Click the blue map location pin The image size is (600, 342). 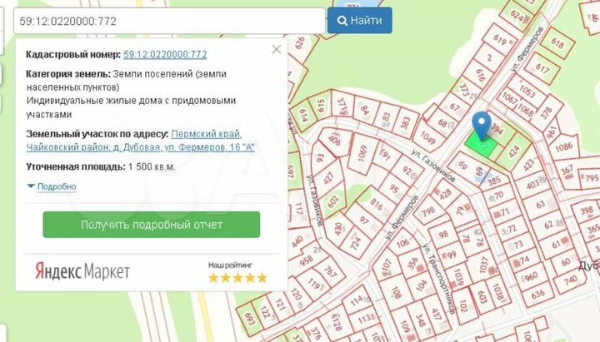pyautogui.click(x=482, y=126)
